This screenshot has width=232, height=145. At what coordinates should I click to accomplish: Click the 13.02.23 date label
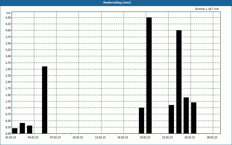(x=100, y=137)
